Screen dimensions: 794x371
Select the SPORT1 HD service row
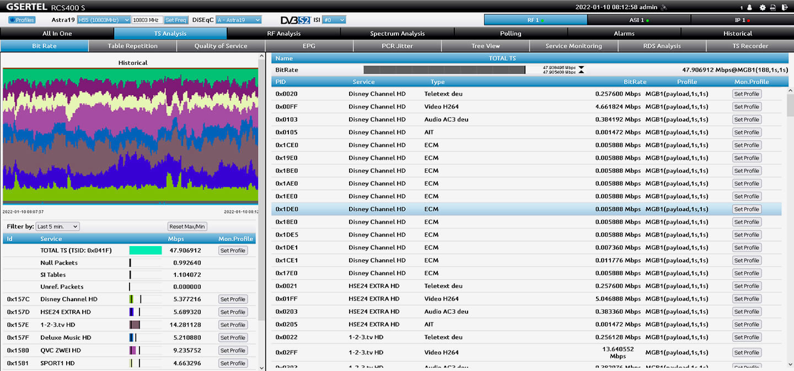[x=129, y=363]
